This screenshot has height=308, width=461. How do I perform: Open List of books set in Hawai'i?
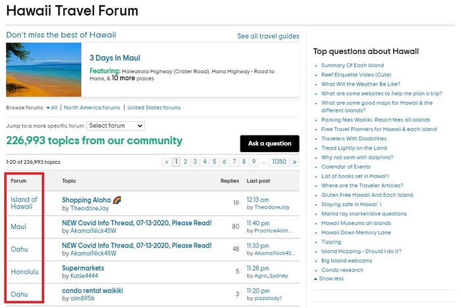click(x=355, y=176)
